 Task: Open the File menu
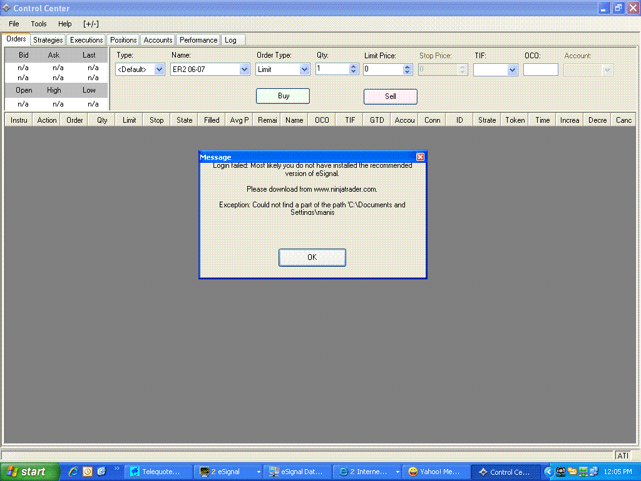click(14, 24)
